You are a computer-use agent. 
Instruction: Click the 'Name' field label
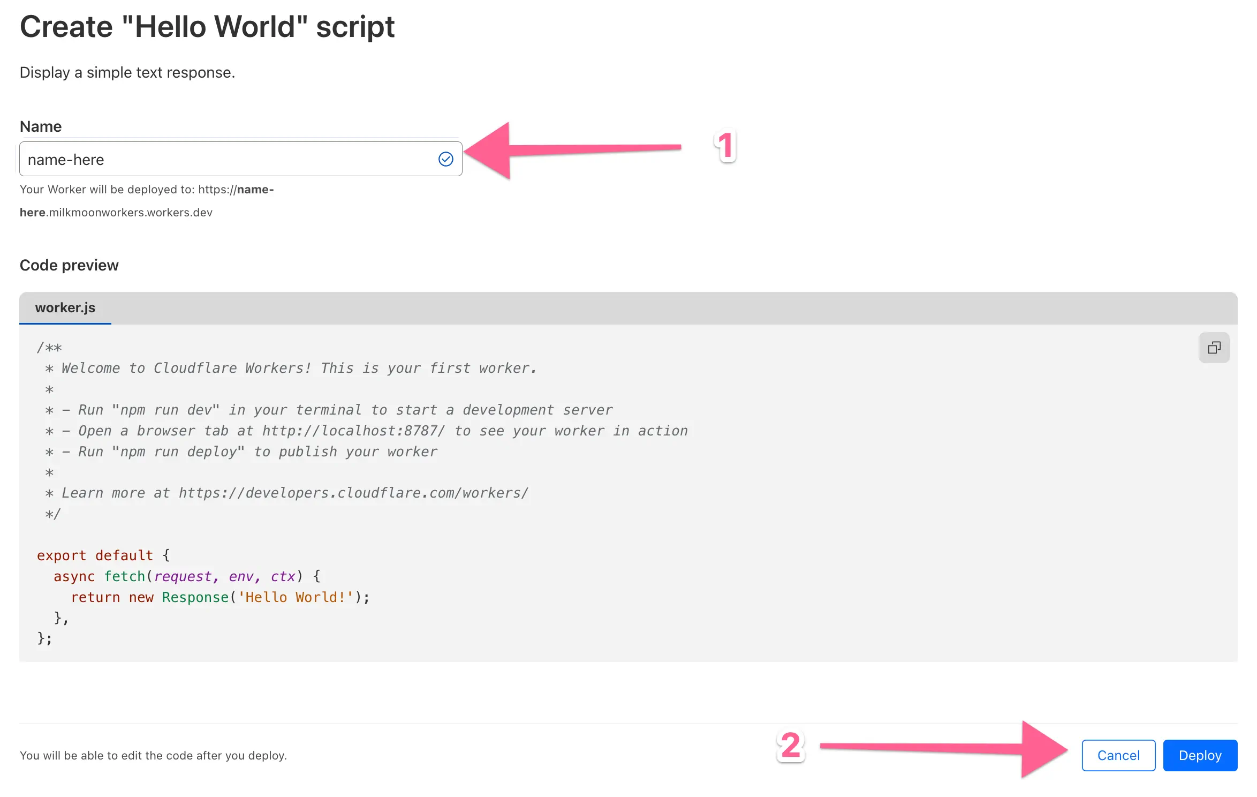coord(41,126)
